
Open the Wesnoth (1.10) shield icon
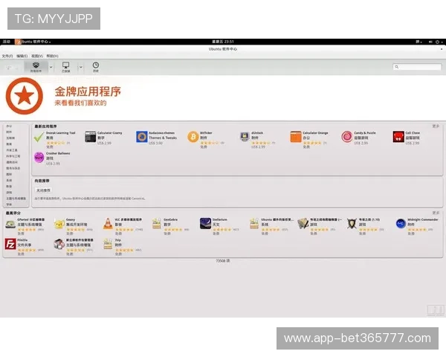click(x=352, y=224)
